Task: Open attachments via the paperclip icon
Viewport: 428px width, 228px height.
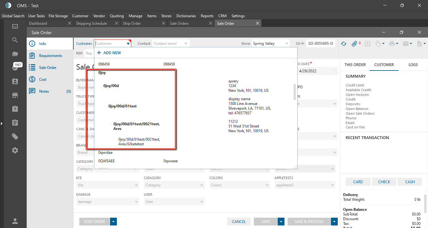Action: click(354, 44)
